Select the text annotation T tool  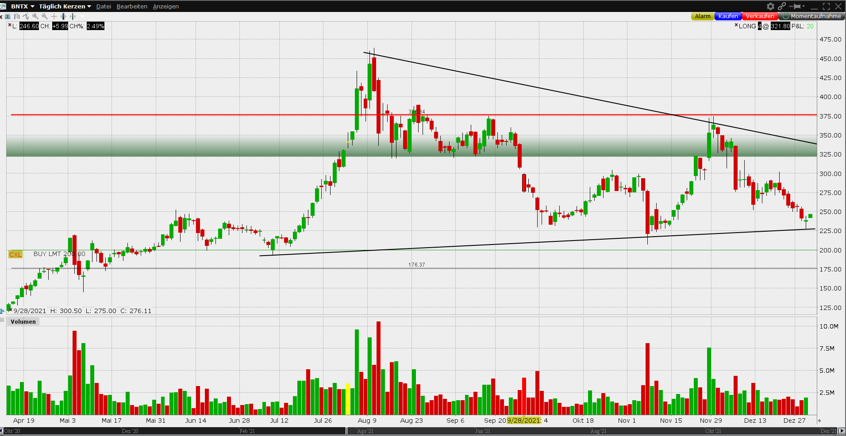coord(8,16)
